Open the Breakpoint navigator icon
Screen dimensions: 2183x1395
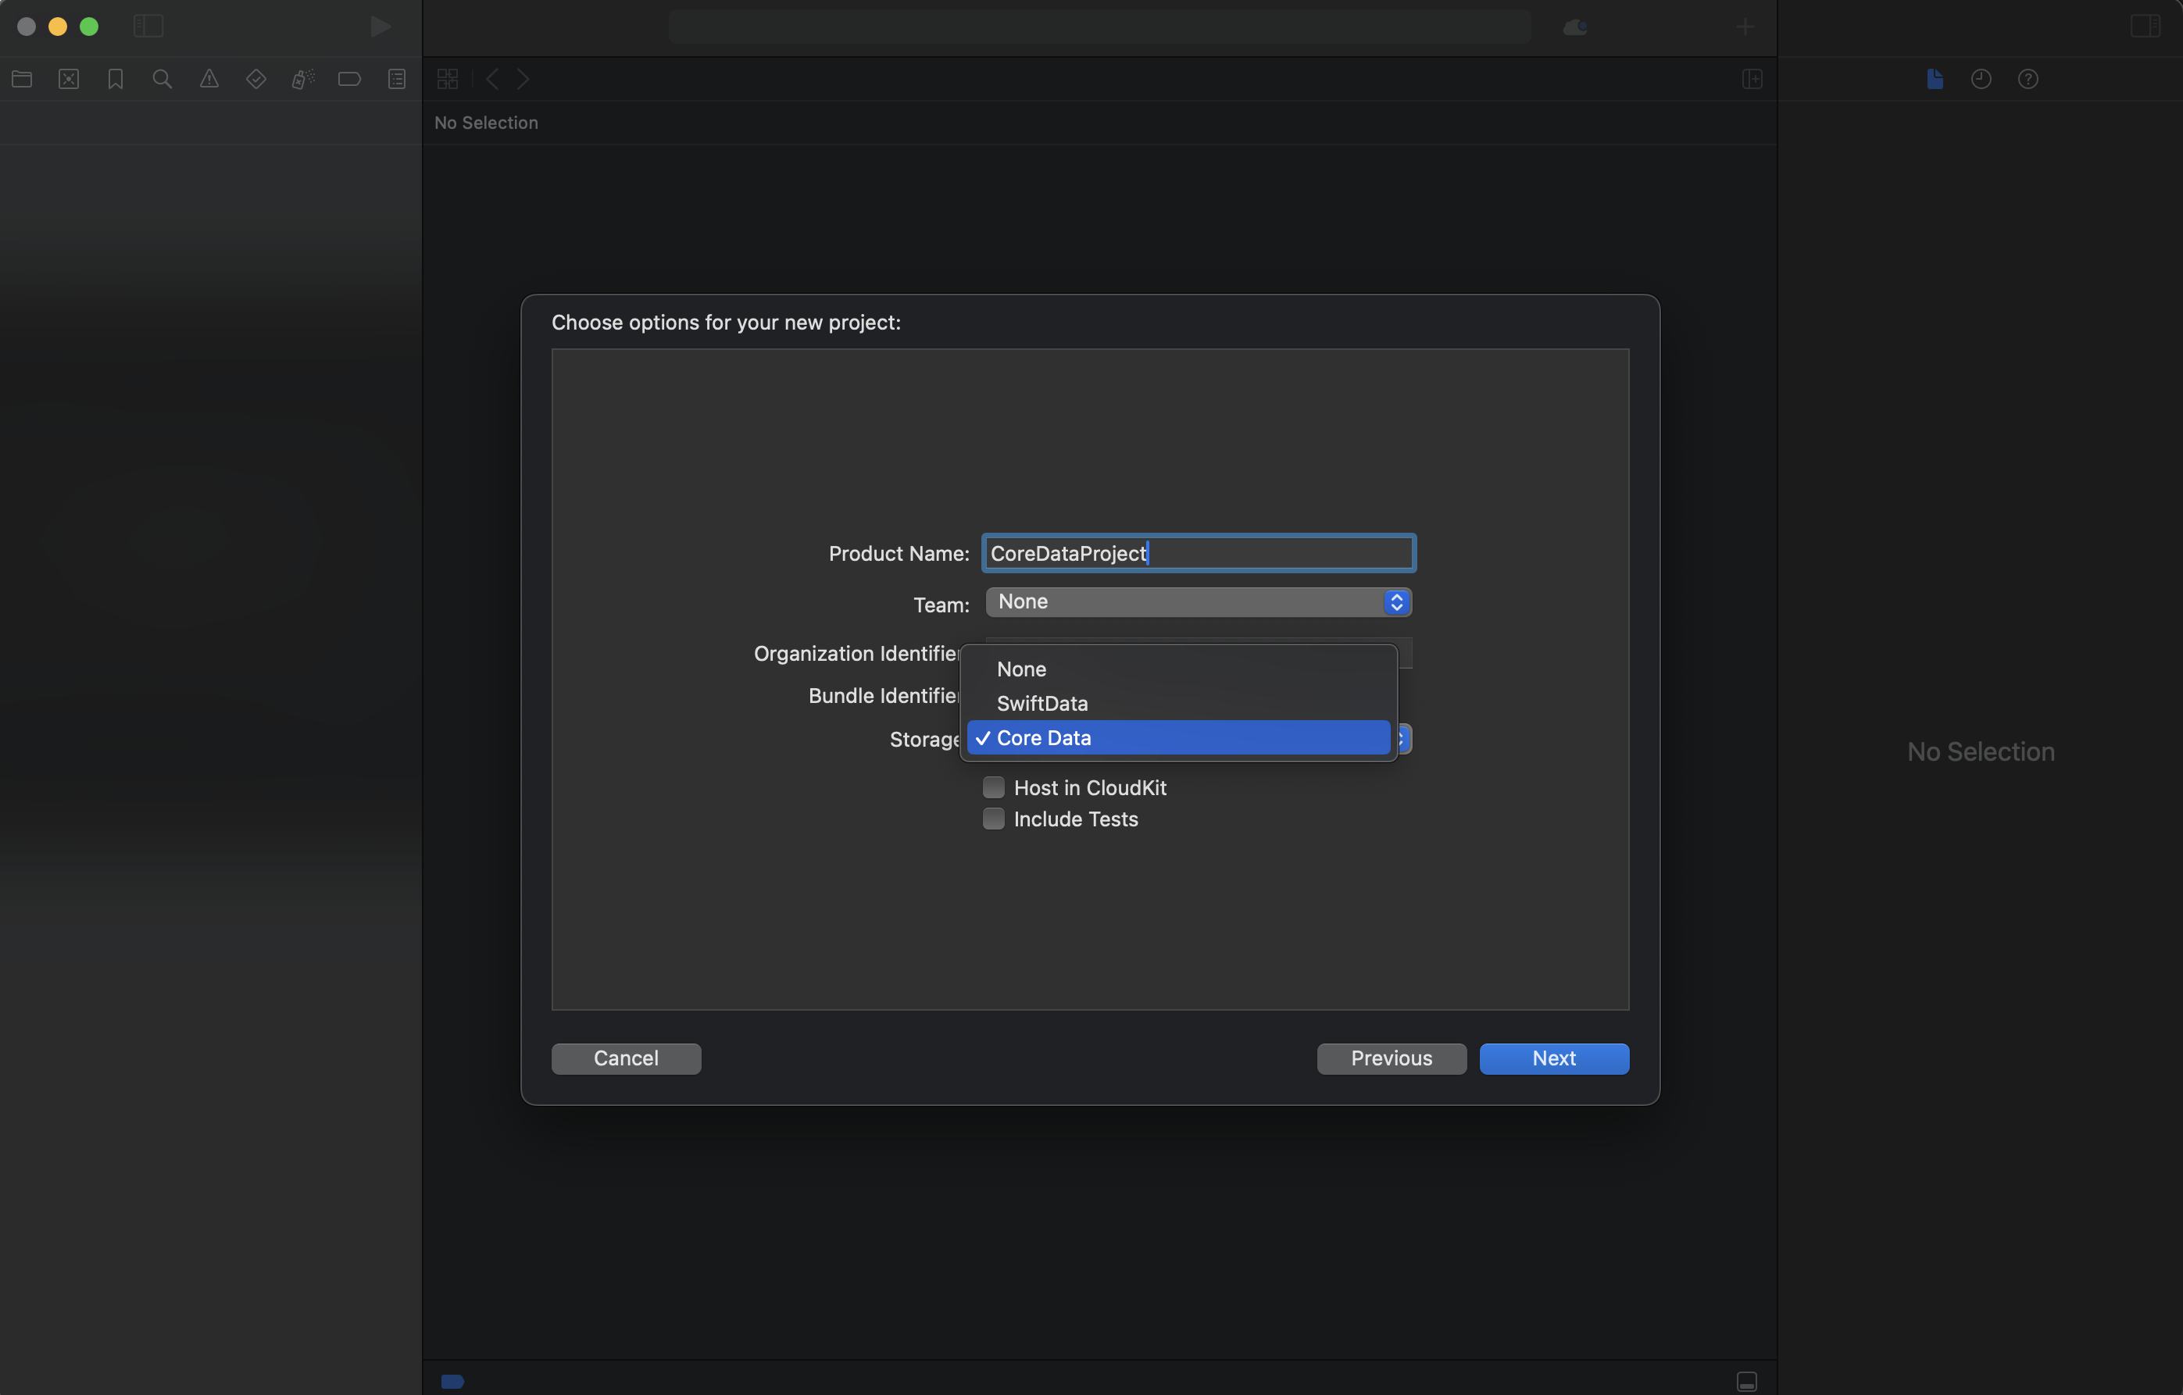coord(349,79)
